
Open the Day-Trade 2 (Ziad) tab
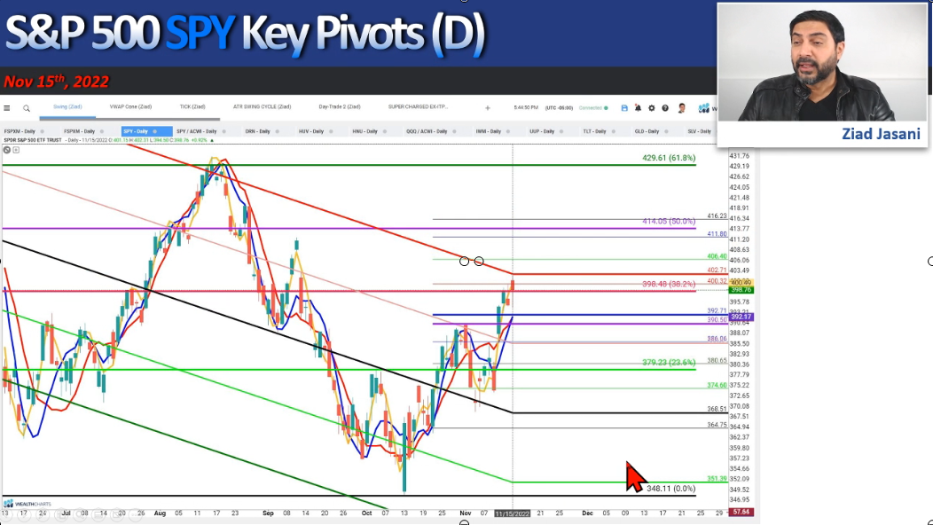(339, 107)
